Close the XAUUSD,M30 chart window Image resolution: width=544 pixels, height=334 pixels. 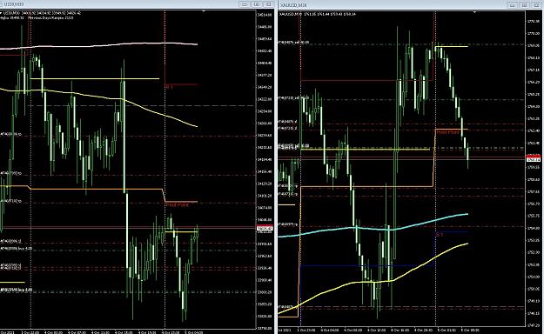537,5
